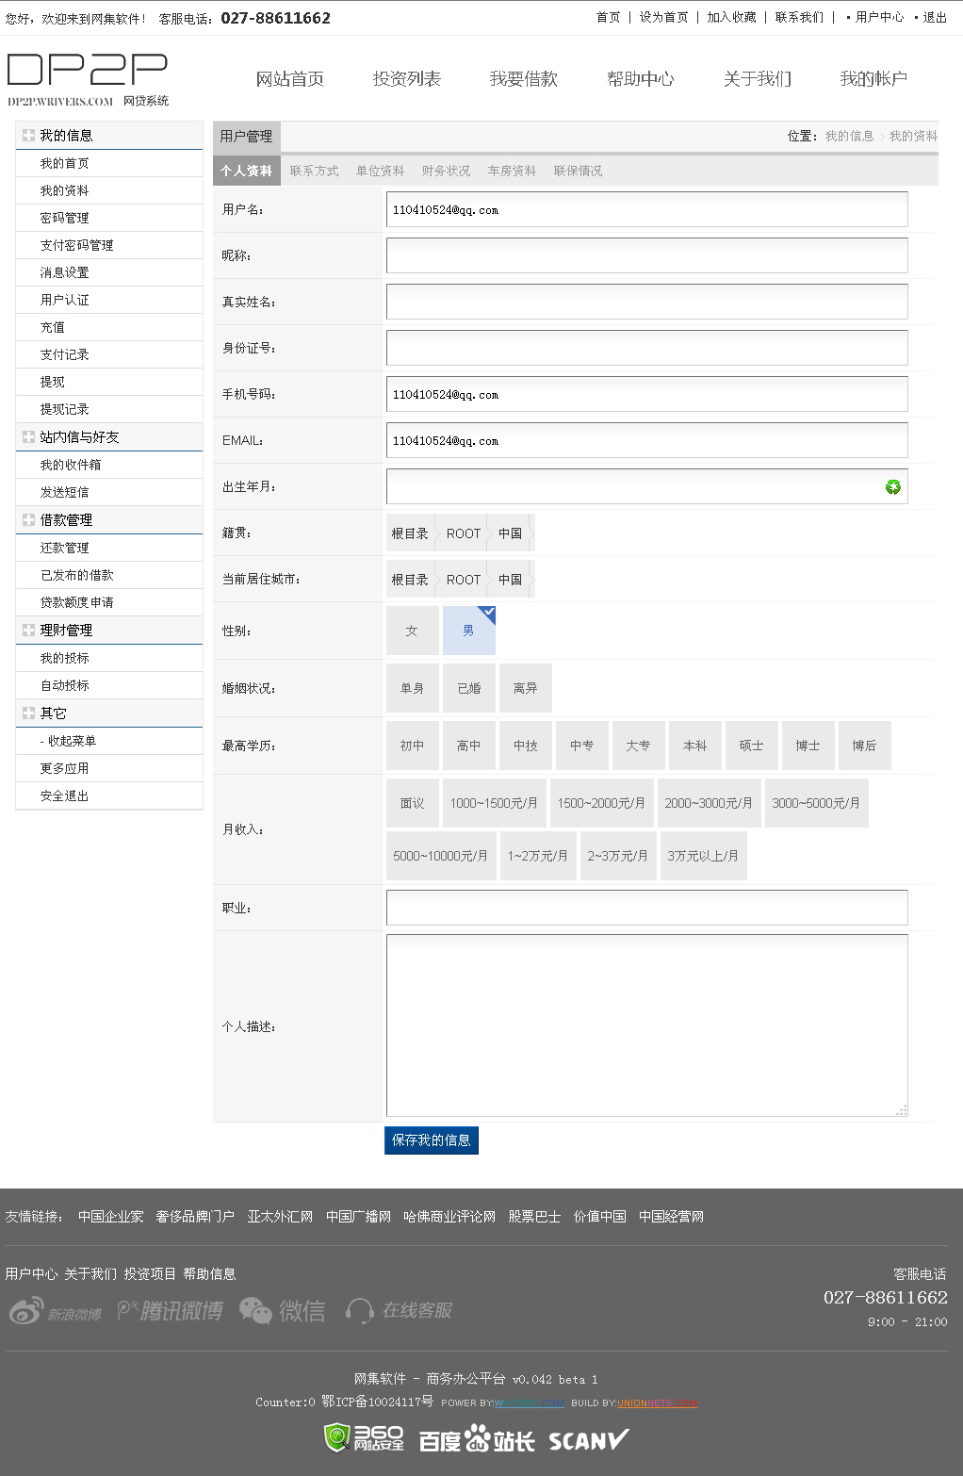The image size is (963, 1476).
Task: Expand the 借款管理 sidebar section icon
Action: (29, 520)
